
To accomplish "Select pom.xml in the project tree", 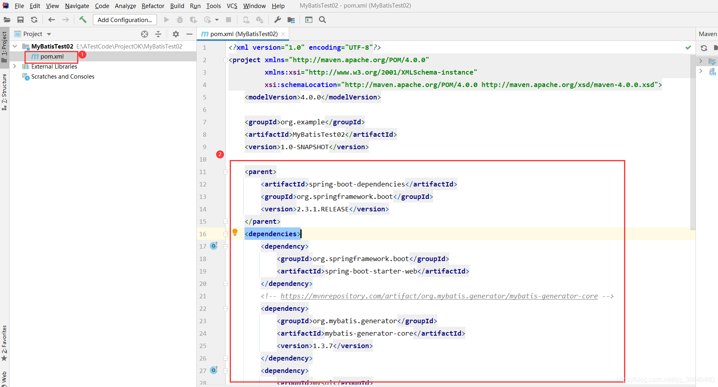I will pyautogui.click(x=52, y=57).
